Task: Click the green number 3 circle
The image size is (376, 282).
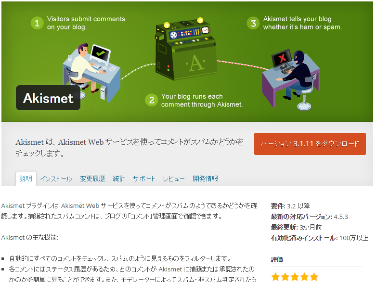Action: tap(253, 23)
